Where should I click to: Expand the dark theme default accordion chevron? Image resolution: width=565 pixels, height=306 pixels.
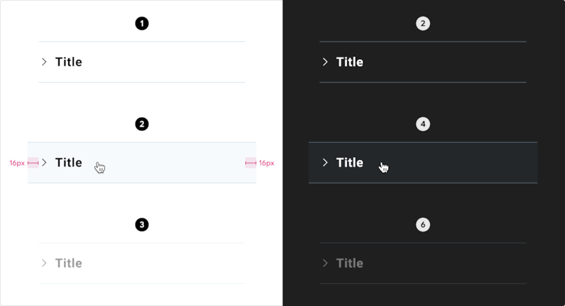325,62
